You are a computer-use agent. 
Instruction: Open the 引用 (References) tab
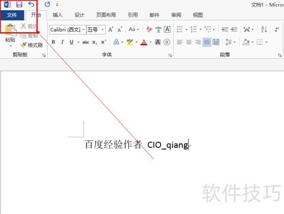[132, 15]
